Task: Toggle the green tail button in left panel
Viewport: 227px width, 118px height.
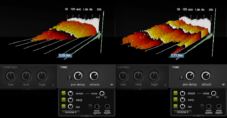Action: coord(64,106)
